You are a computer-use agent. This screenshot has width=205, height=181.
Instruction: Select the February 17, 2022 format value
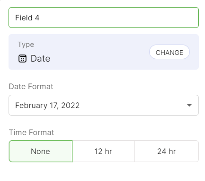[x=47, y=105]
